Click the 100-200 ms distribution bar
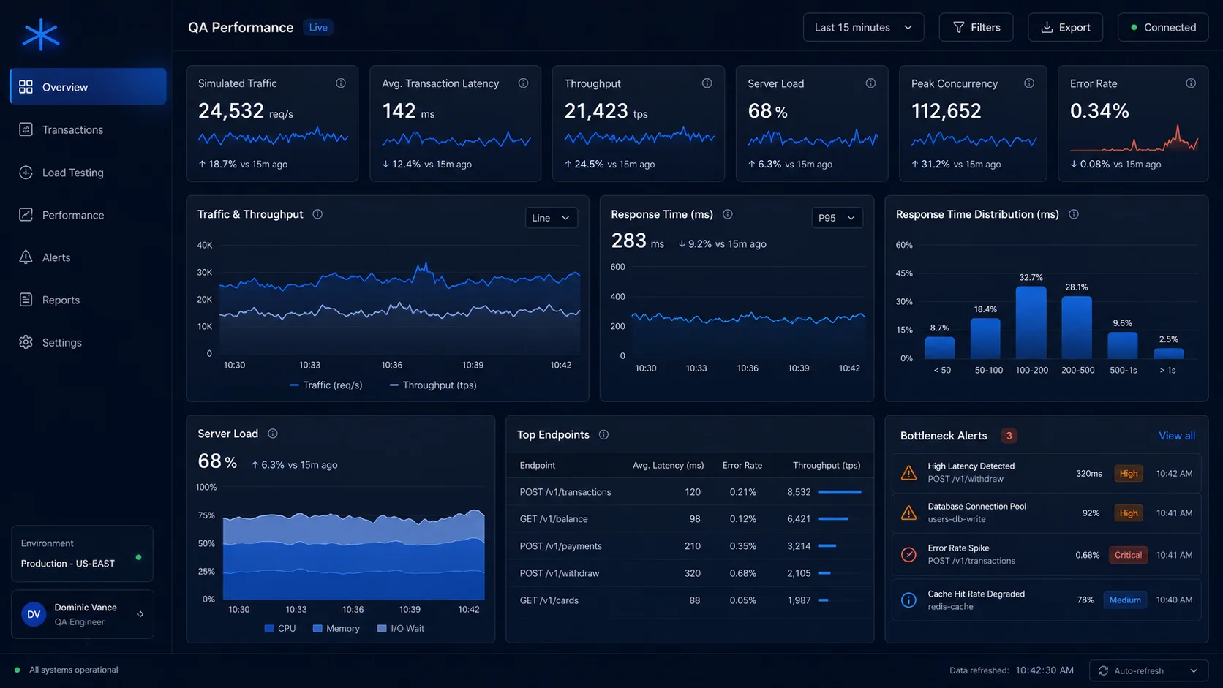1223x688 pixels. coord(1031,322)
